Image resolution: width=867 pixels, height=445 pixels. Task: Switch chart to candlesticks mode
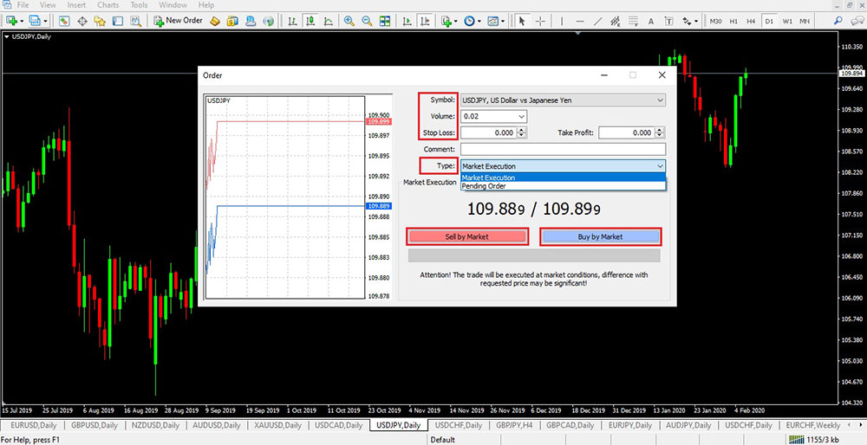[310, 21]
